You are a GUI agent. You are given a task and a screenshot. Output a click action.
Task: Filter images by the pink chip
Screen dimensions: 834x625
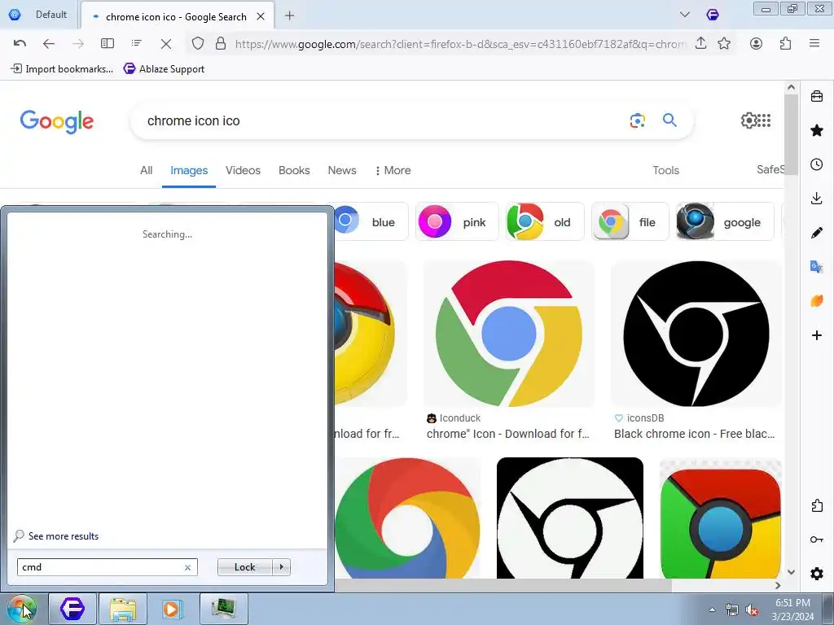457,221
